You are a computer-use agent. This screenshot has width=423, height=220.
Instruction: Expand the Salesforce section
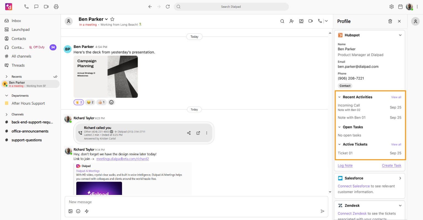coord(400,178)
